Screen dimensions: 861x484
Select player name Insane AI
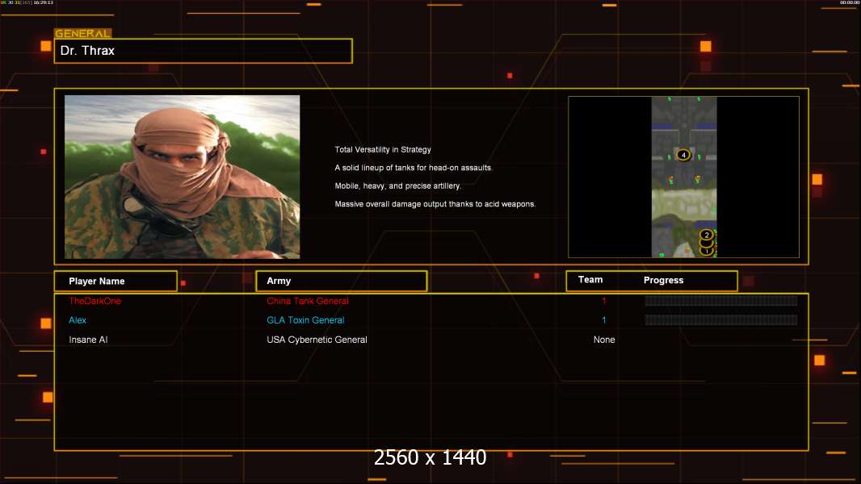(x=88, y=340)
